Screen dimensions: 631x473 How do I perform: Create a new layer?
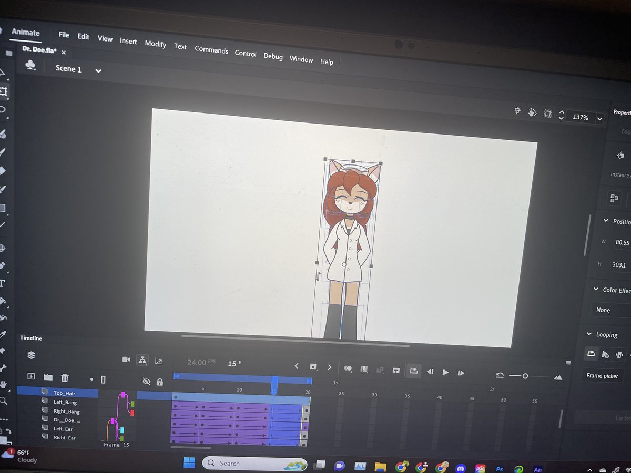click(x=31, y=376)
